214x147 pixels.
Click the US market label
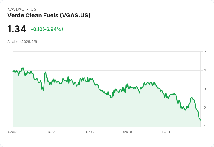33,9
